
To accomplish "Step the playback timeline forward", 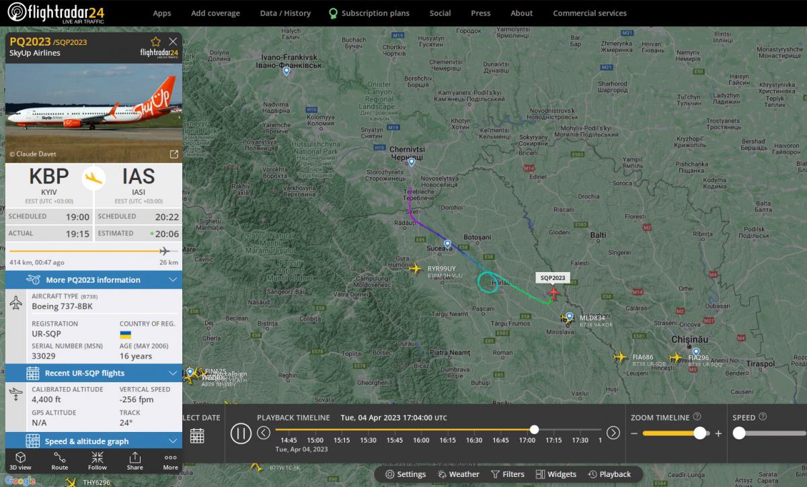I will coord(613,433).
